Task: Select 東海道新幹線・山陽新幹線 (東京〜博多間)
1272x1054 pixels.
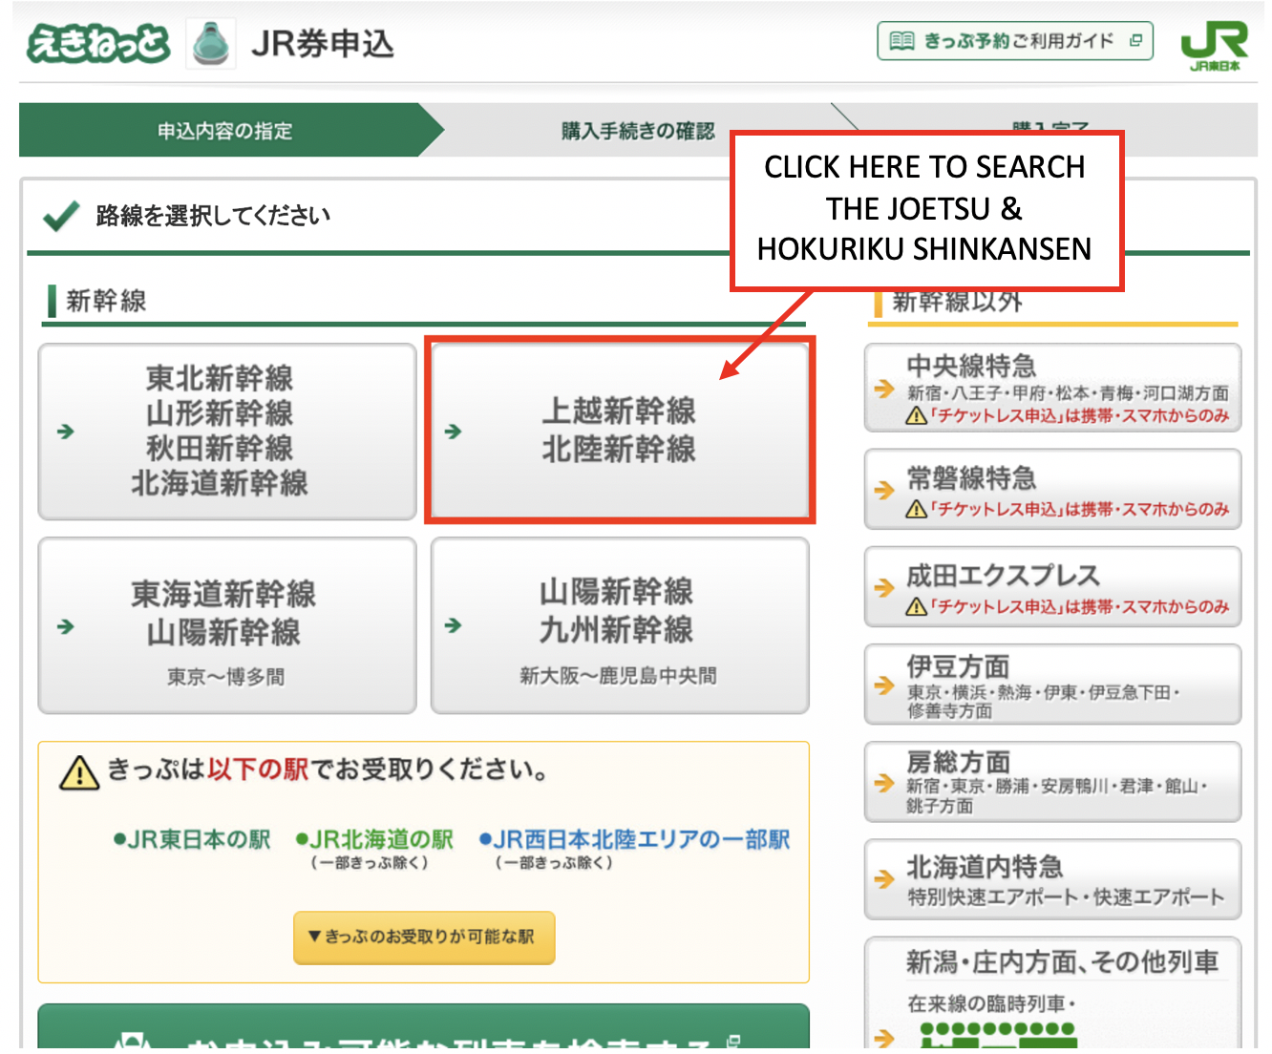Action: coord(227,626)
